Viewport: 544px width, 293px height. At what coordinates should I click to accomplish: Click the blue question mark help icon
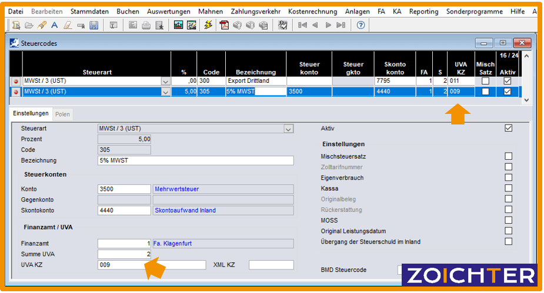[361, 25]
